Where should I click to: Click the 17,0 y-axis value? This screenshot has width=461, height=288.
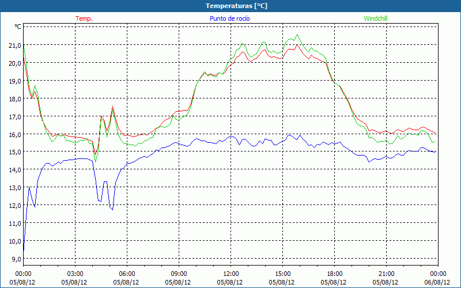[x=16, y=117]
